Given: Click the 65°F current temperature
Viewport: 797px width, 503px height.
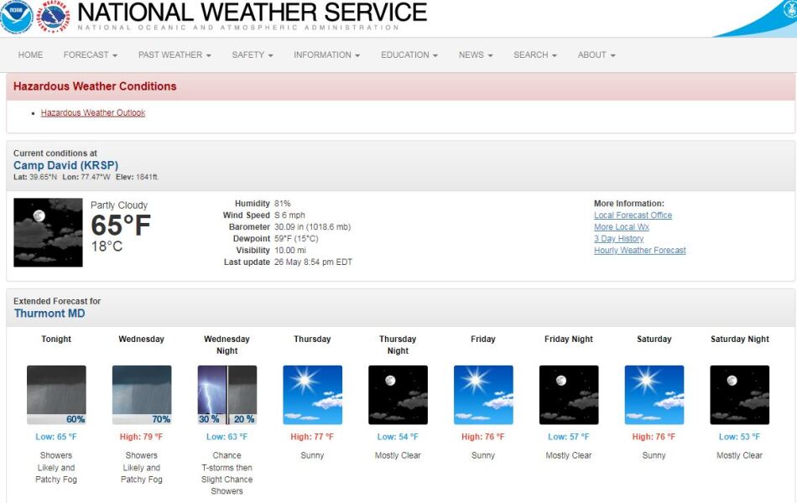Looking at the screenshot, I should point(121,226).
